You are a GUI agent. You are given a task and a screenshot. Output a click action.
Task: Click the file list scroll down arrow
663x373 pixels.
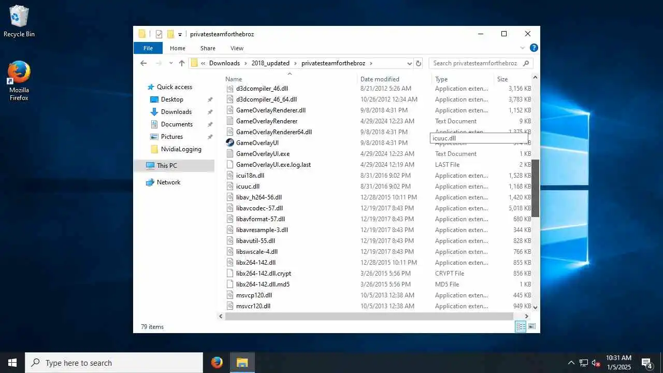tap(536, 307)
